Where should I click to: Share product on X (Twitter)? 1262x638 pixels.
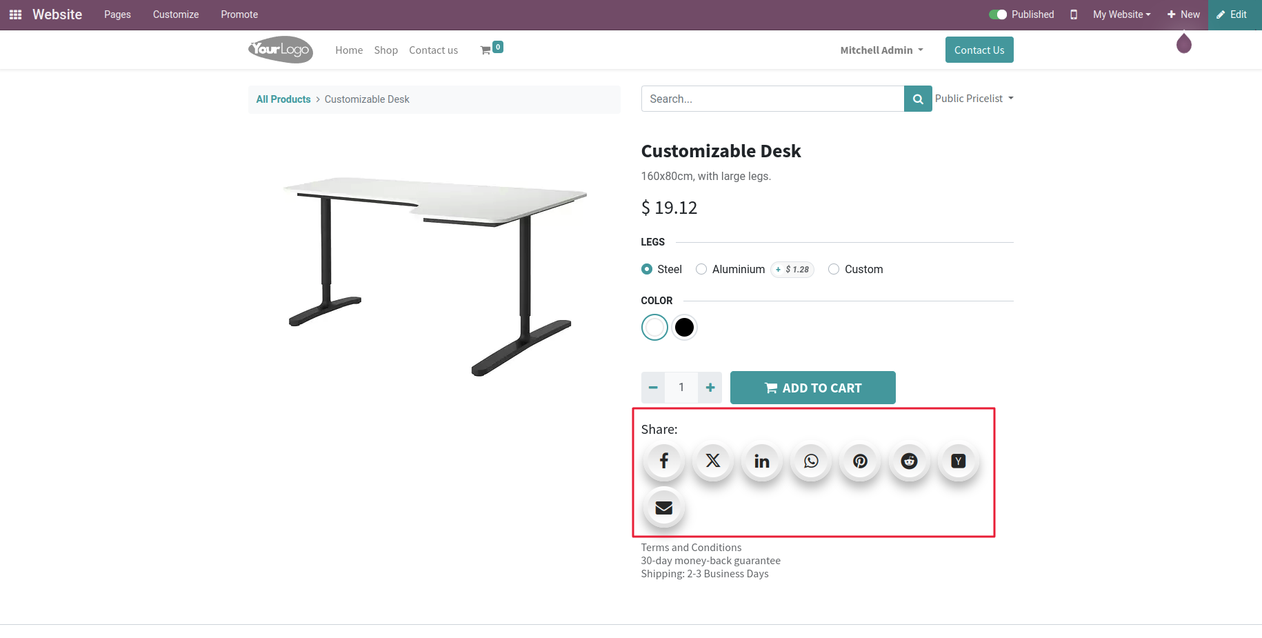coord(713,461)
